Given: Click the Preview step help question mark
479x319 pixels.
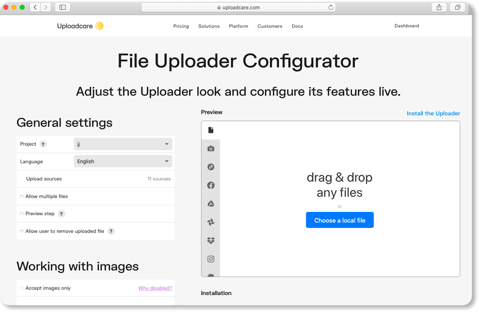Looking at the screenshot, I should (x=61, y=214).
